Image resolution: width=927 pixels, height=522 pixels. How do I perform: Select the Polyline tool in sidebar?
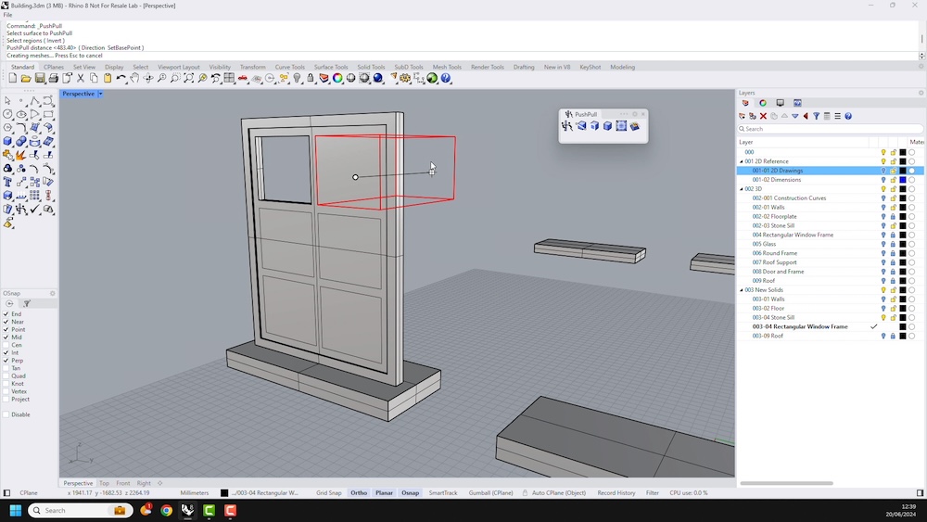(35, 101)
